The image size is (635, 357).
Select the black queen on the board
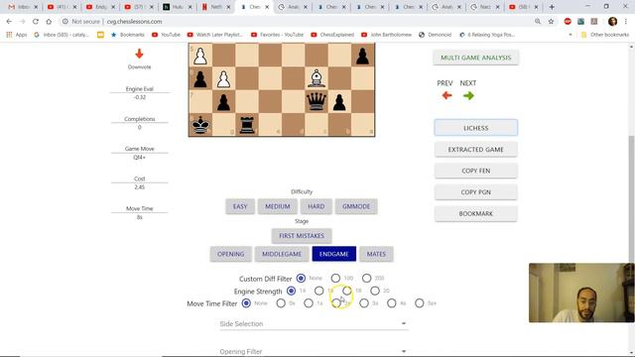[x=317, y=101]
